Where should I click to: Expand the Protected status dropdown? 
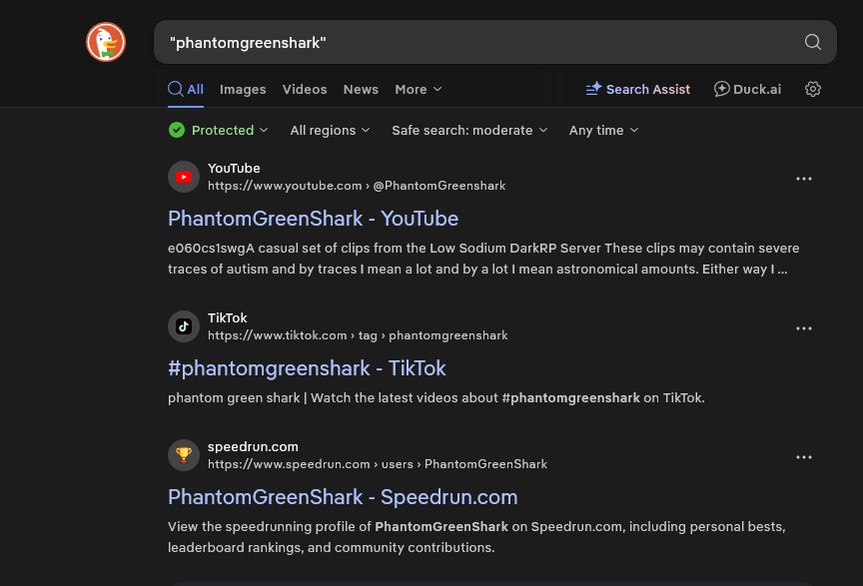[x=219, y=131]
